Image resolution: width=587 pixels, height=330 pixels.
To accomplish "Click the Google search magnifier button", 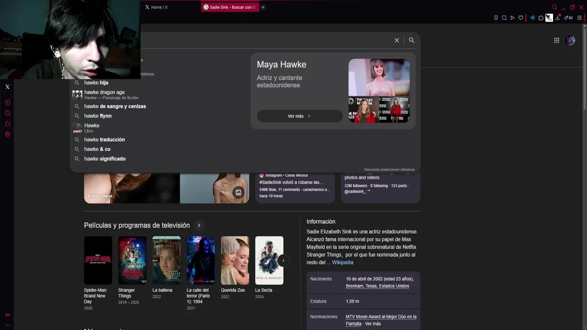I will (x=411, y=40).
